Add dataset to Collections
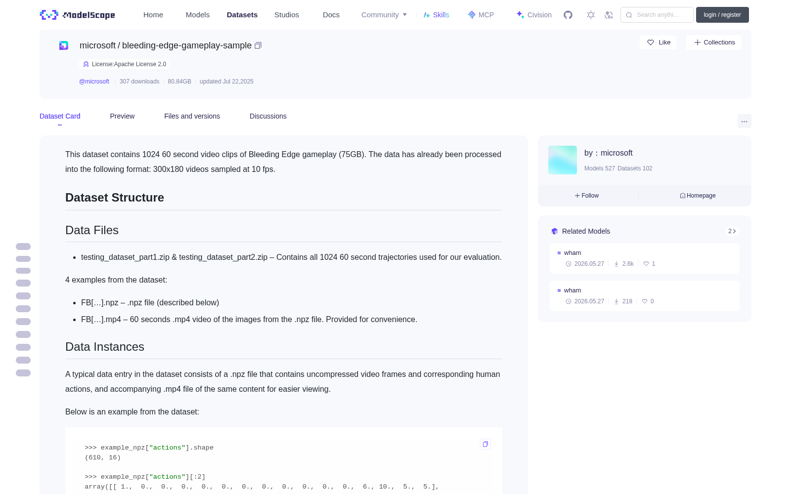This screenshot has width=791, height=494. tap(714, 42)
